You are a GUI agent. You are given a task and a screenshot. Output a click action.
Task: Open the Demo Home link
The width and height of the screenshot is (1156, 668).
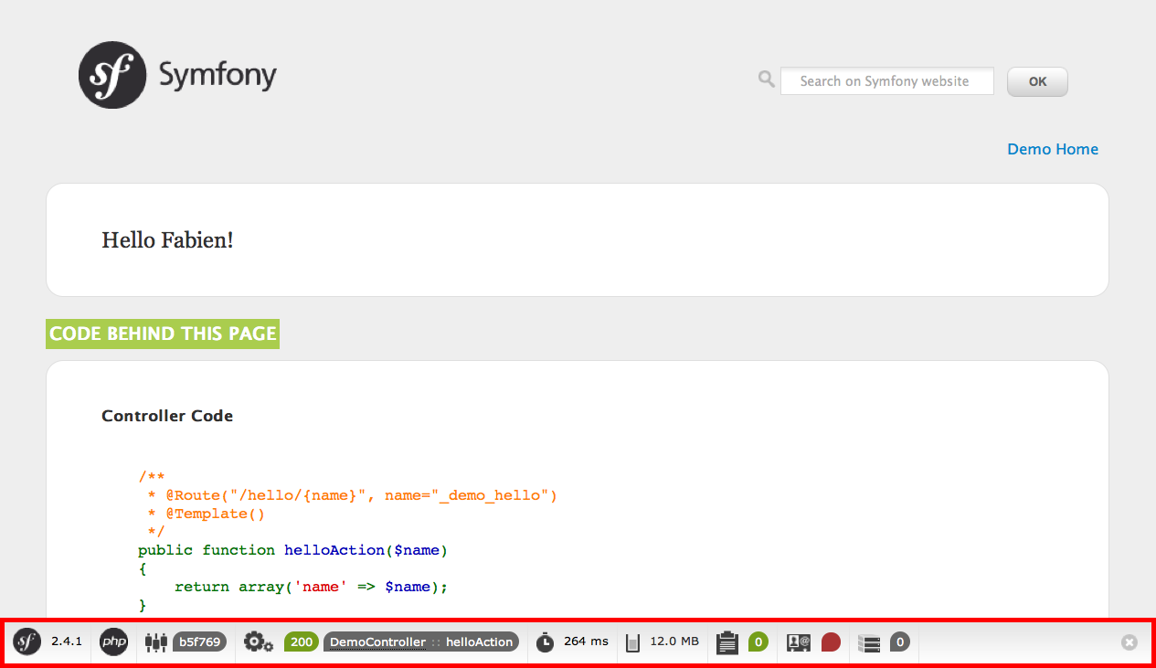[x=1053, y=149]
